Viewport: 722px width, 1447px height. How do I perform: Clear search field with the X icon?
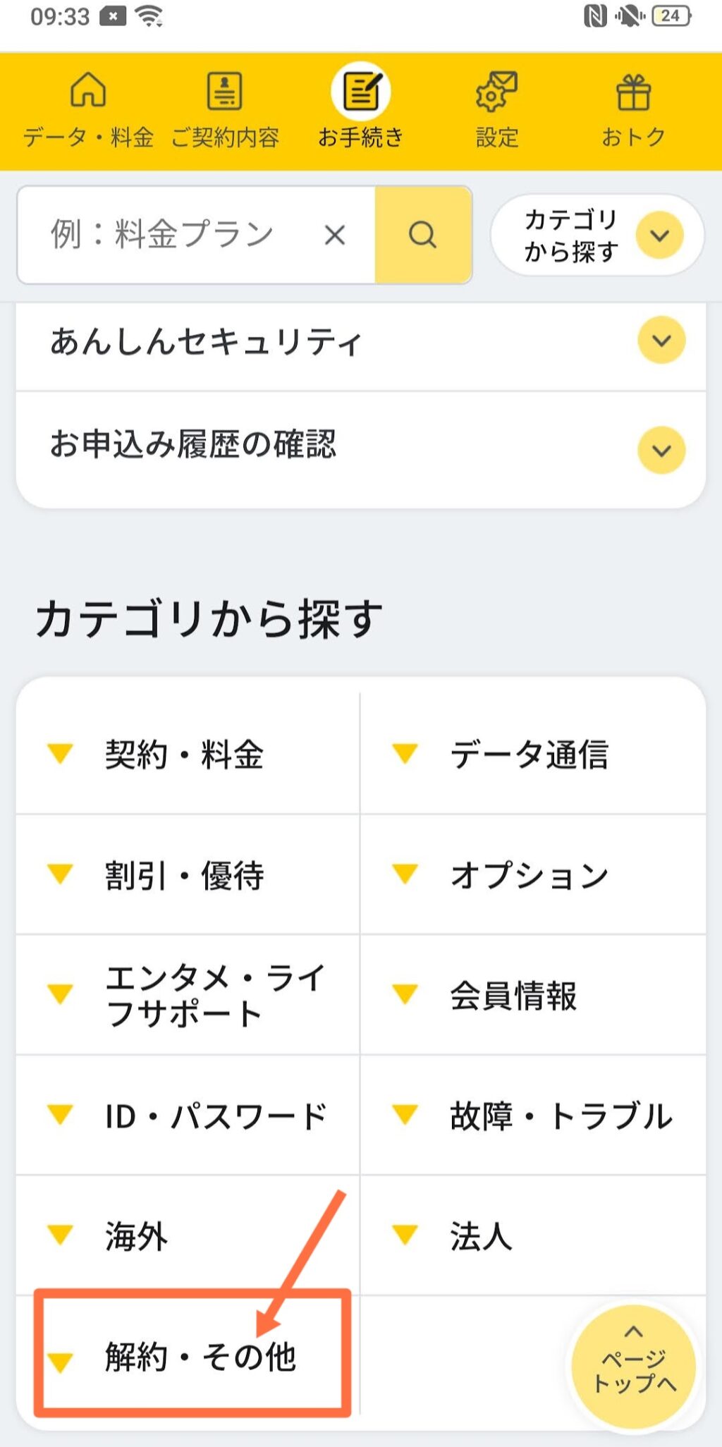pyautogui.click(x=335, y=235)
